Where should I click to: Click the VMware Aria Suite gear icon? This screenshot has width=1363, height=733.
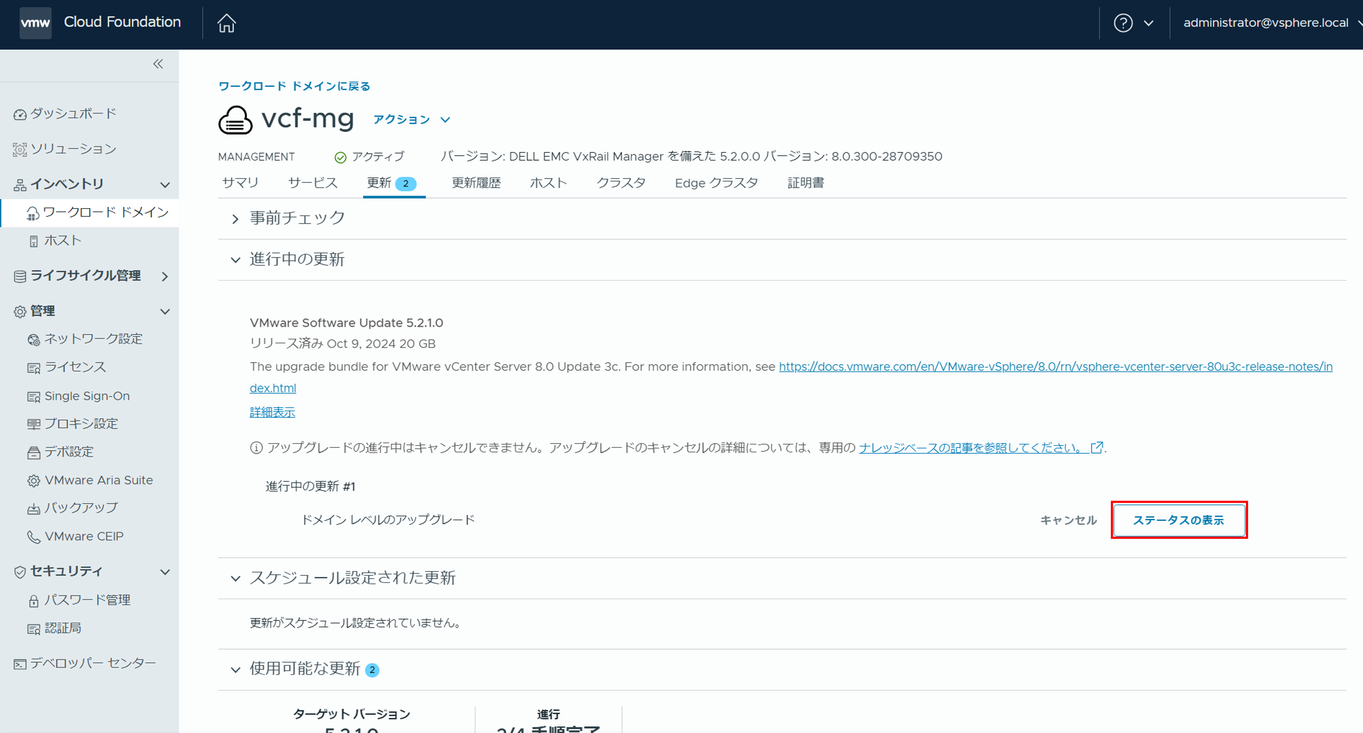click(x=33, y=481)
